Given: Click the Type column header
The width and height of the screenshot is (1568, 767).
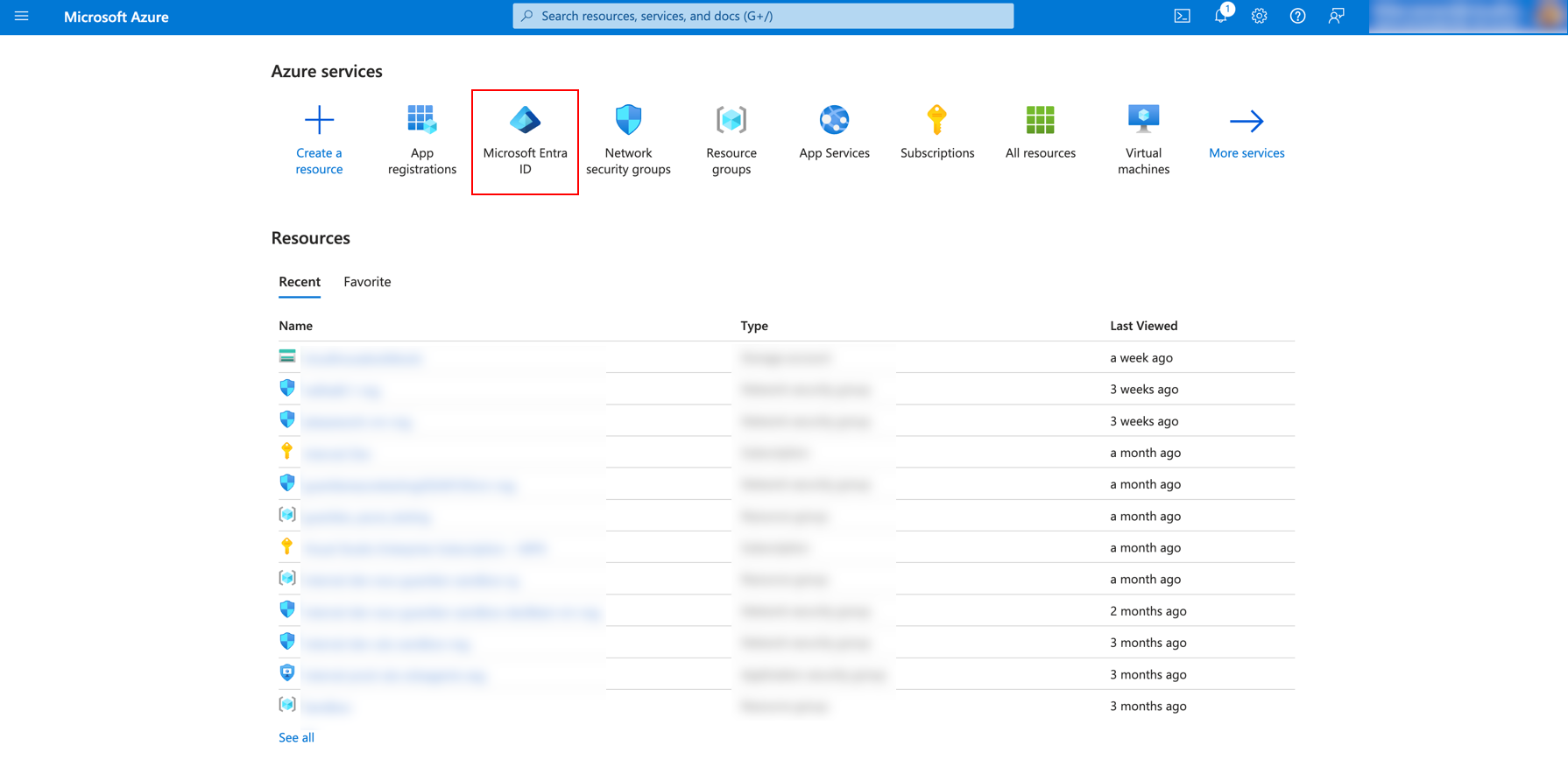Looking at the screenshot, I should tap(754, 326).
